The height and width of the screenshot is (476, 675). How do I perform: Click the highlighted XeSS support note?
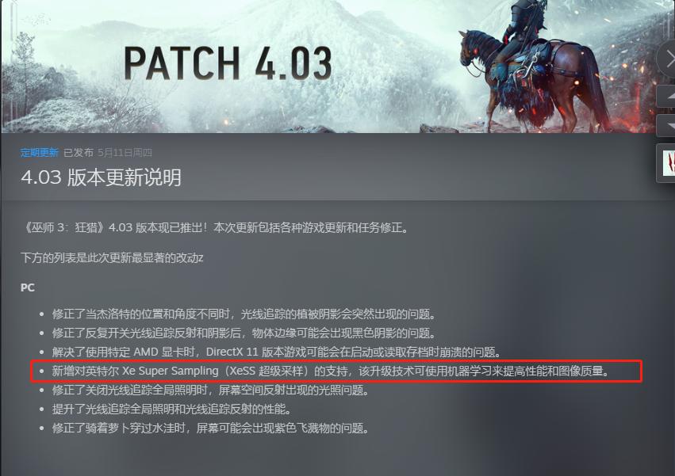coord(331,371)
